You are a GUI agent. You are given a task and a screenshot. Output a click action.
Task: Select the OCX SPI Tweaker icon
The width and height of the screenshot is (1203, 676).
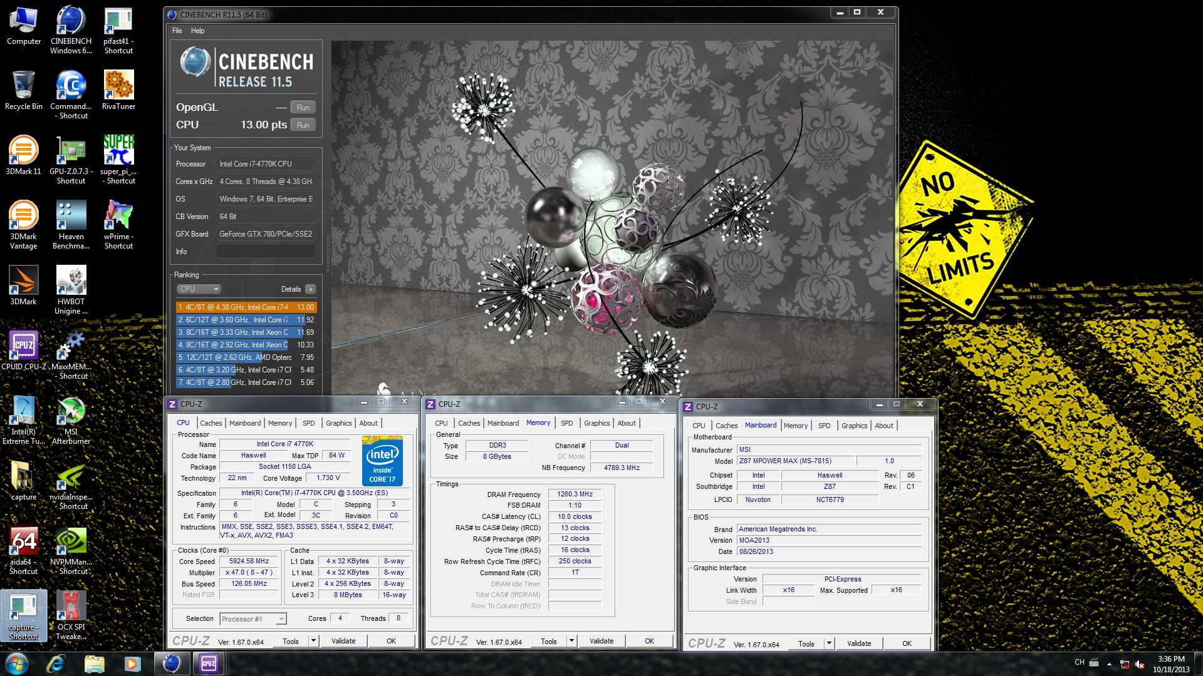(71, 616)
